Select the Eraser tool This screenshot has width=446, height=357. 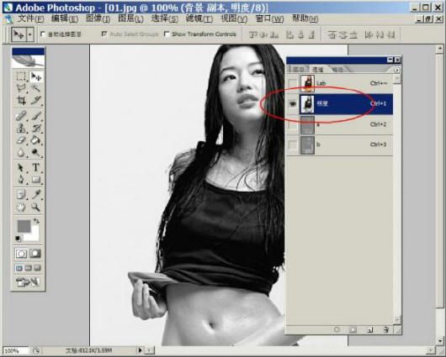[x=21, y=140]
